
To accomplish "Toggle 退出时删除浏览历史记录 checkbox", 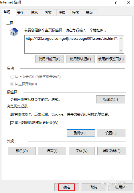I will point(12,123).
